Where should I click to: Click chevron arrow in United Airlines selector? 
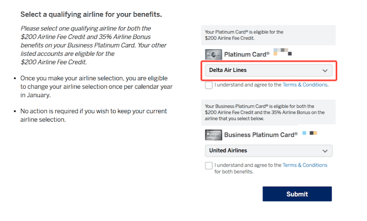tap(325, 151)
